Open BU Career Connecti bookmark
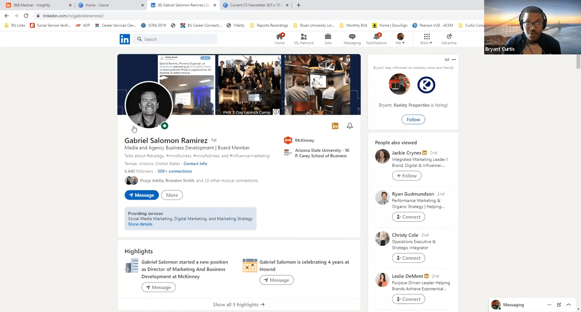This screenshot has height=312, width=581. 201,25
